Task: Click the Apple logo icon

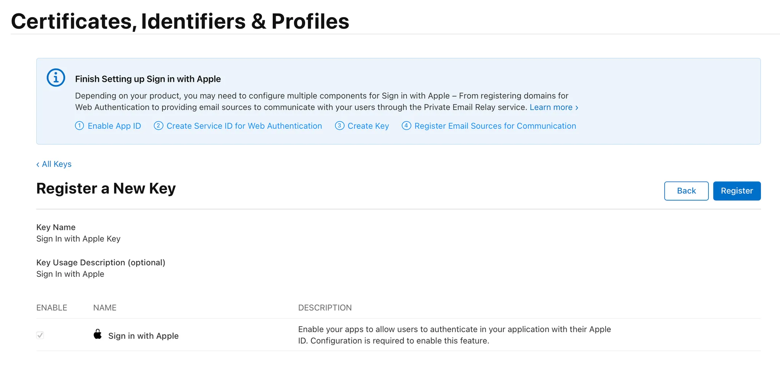Action: point(97,334)
